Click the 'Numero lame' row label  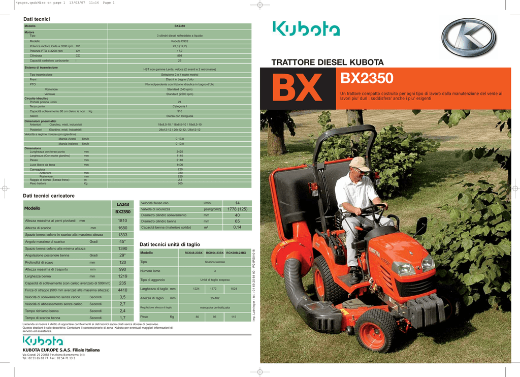coord(150,271)
